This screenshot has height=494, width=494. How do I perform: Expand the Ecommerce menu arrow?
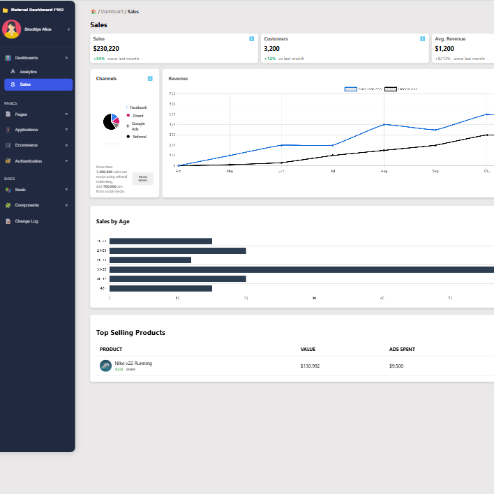[66, 145]
